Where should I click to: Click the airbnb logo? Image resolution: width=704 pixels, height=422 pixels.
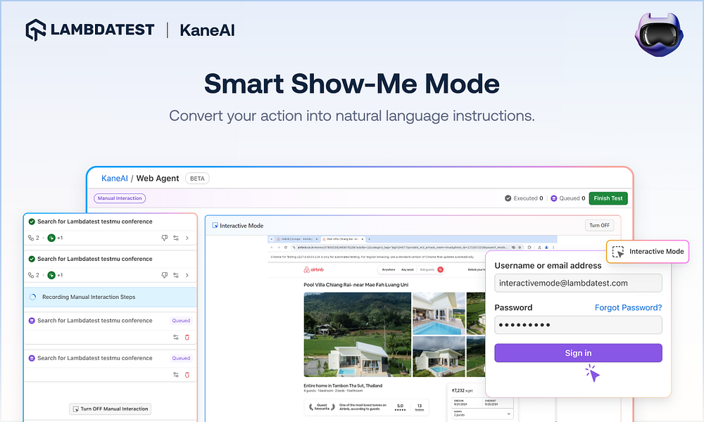(313, 269)
